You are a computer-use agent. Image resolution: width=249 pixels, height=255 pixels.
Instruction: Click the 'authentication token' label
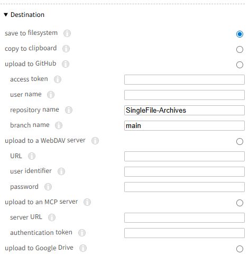(41, 232)
